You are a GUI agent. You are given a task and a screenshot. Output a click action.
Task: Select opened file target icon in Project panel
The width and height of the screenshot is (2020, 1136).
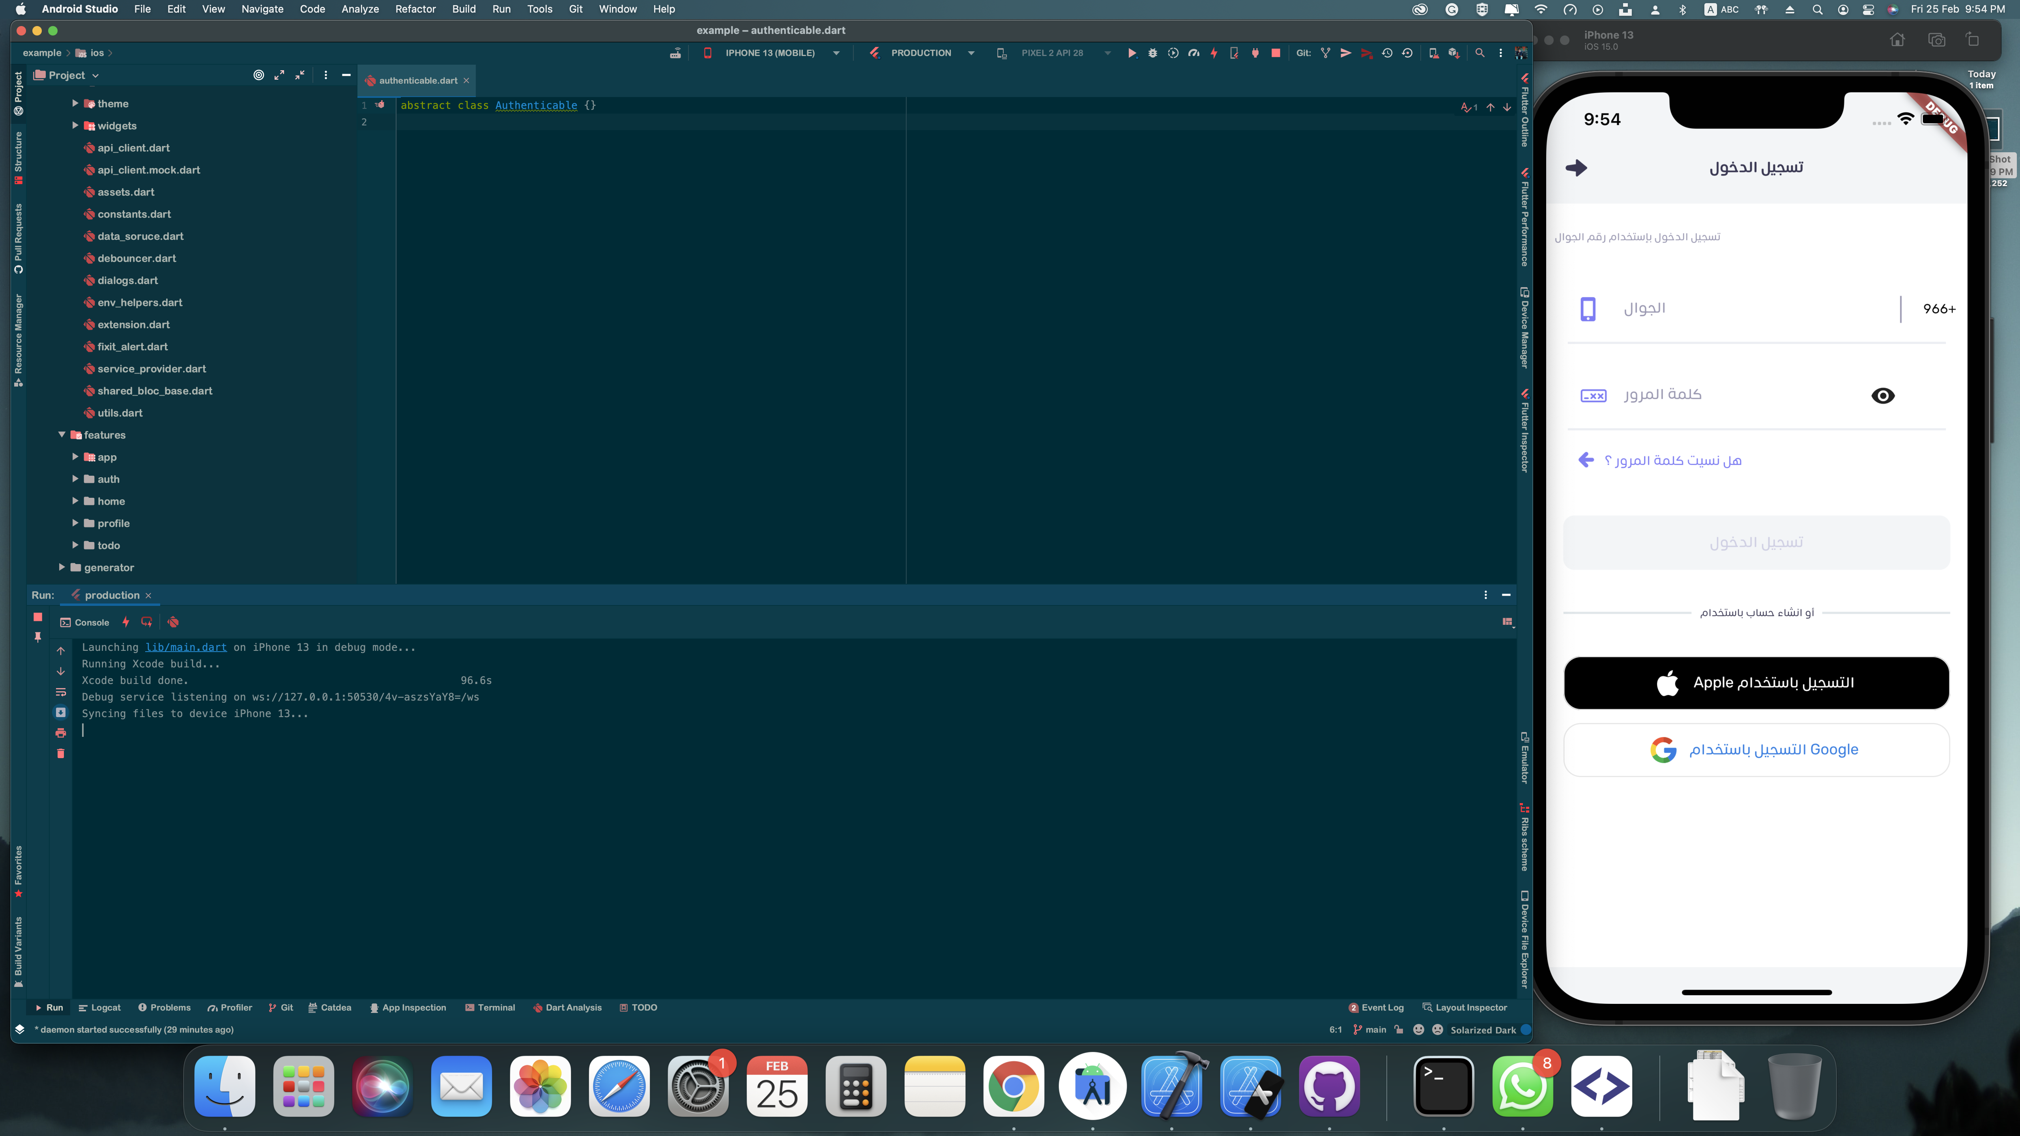tap(259, 75)
